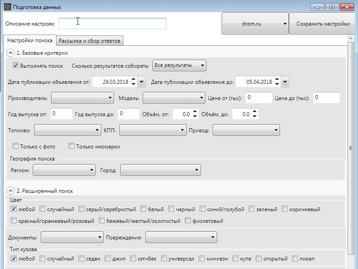Open Документы dropdown

[72, 237]
